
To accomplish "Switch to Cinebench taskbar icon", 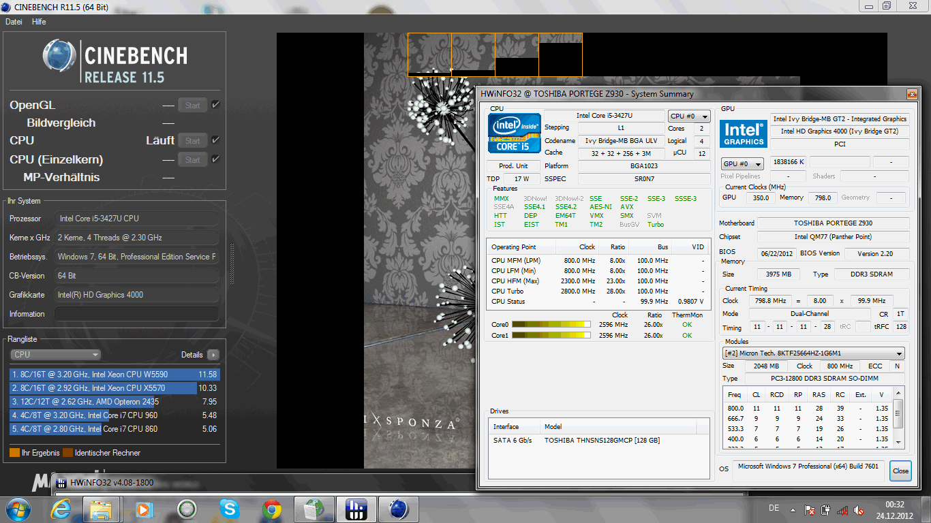I will [x=399, y=509].
